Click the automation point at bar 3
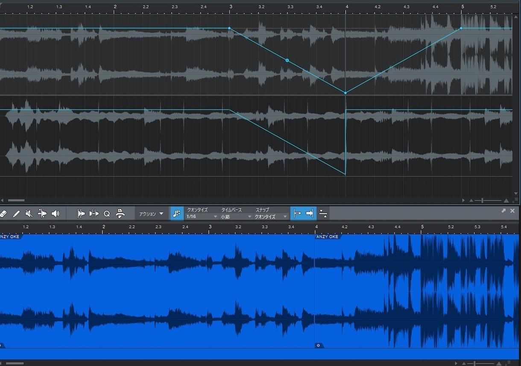 coord(229,28)
